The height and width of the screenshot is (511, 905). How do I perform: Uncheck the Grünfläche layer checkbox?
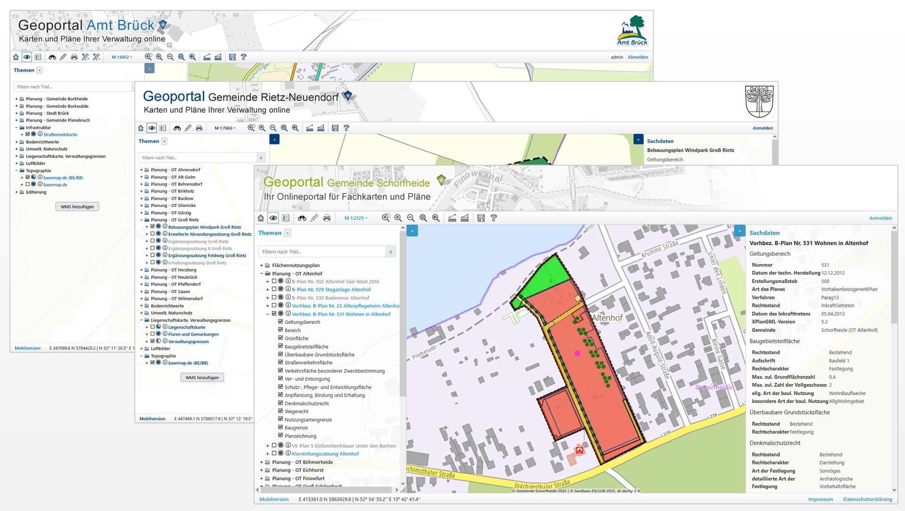pyautogui.click(x=280, y=338)
